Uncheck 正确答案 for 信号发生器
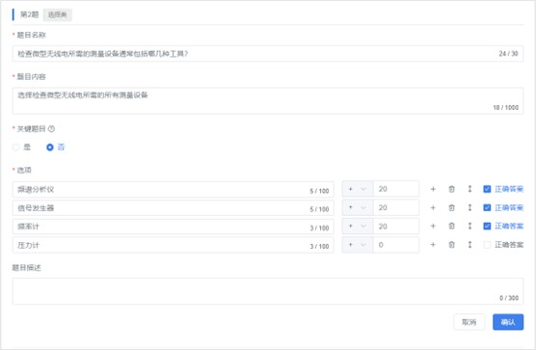This screenshot has width=536, height=350. tap(487, 207)
